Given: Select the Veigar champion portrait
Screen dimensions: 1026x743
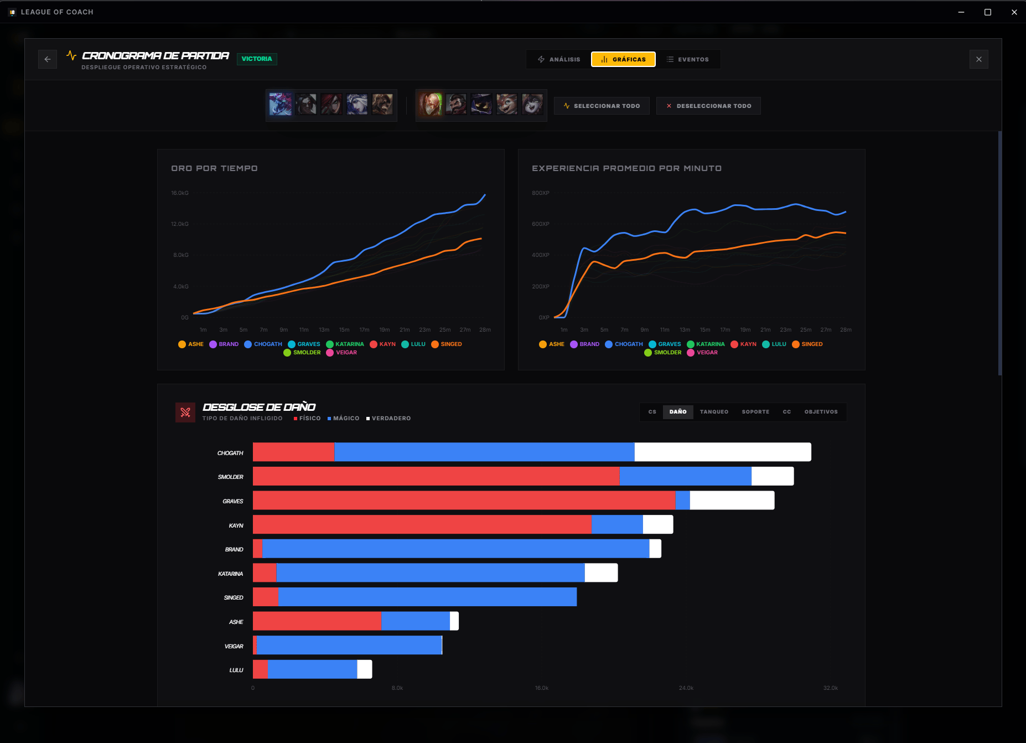Looking at the screenshot, I should click(x=481, y=104).
